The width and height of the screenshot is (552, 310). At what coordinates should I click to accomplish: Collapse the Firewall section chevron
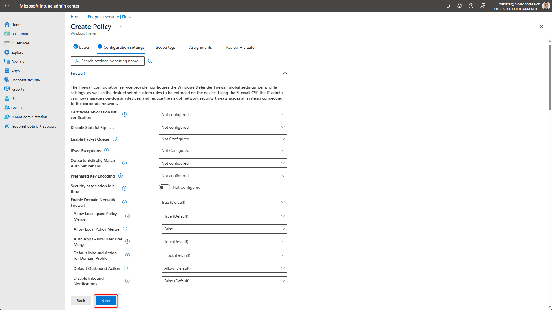tap(285, 73)
